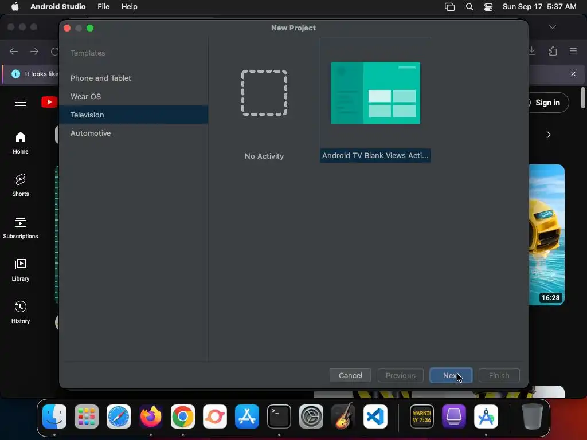Go back in the browser

pyautogui.click(x=14, y=51)
